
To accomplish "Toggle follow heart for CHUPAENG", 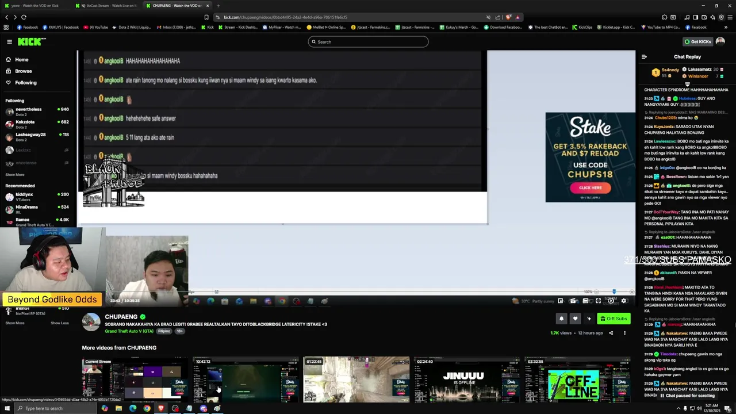I will (x=575, y=319).
